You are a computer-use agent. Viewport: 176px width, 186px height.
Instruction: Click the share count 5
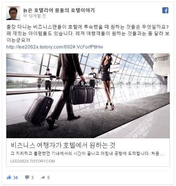pyautogui.click(x=48, y=178)
